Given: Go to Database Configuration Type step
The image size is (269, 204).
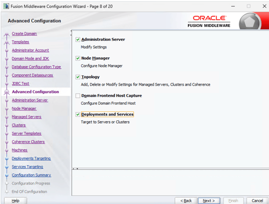Looking at the screenshot, I should point(36,67).
